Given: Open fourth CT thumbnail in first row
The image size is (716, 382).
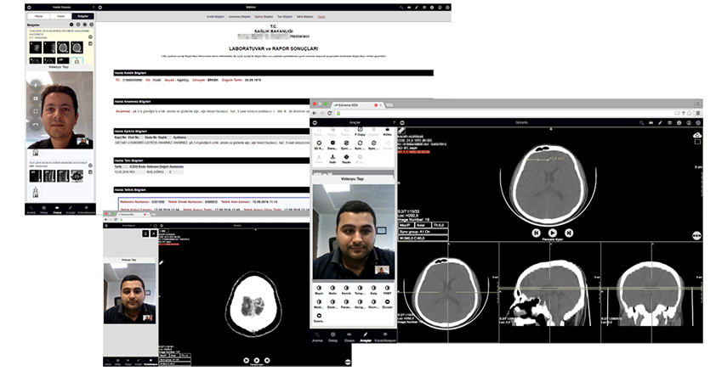Looking at the screenshot, I should (77, 47).
